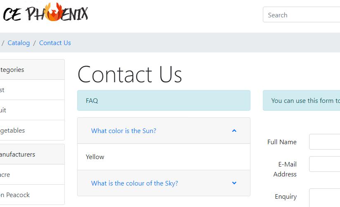
Task: Toggle What color is the Sun? question
Action: click(x=124, y=131)
